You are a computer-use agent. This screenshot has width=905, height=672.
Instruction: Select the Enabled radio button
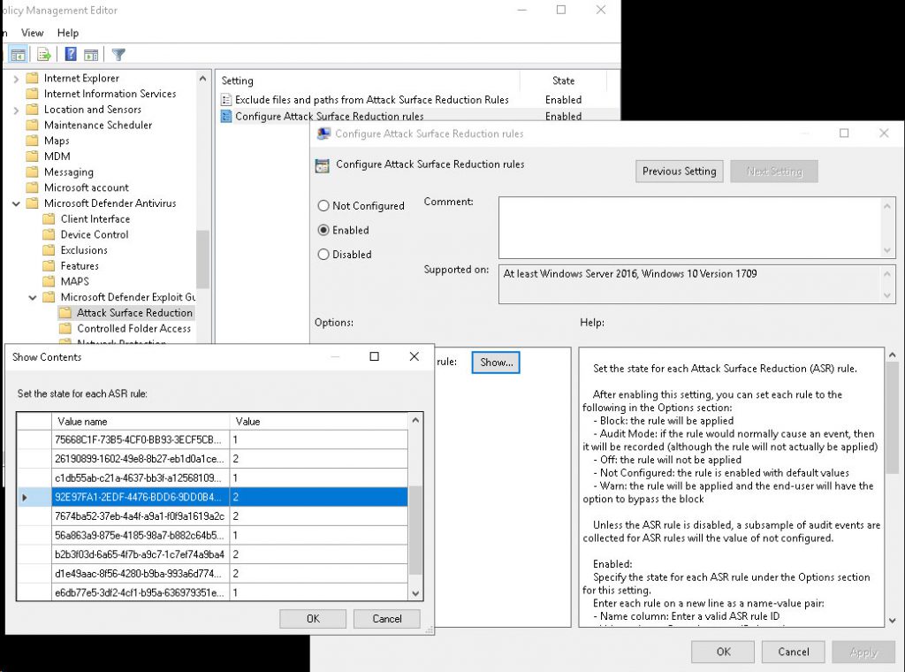coord(323,230)
